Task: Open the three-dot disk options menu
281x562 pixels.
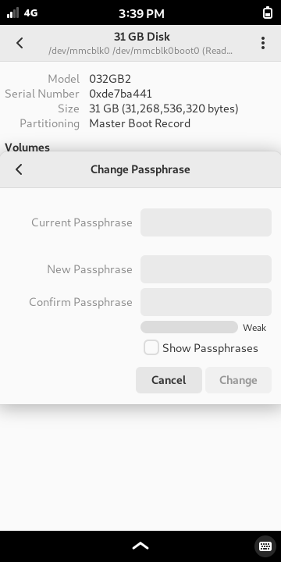Action: tap(263, 43)
